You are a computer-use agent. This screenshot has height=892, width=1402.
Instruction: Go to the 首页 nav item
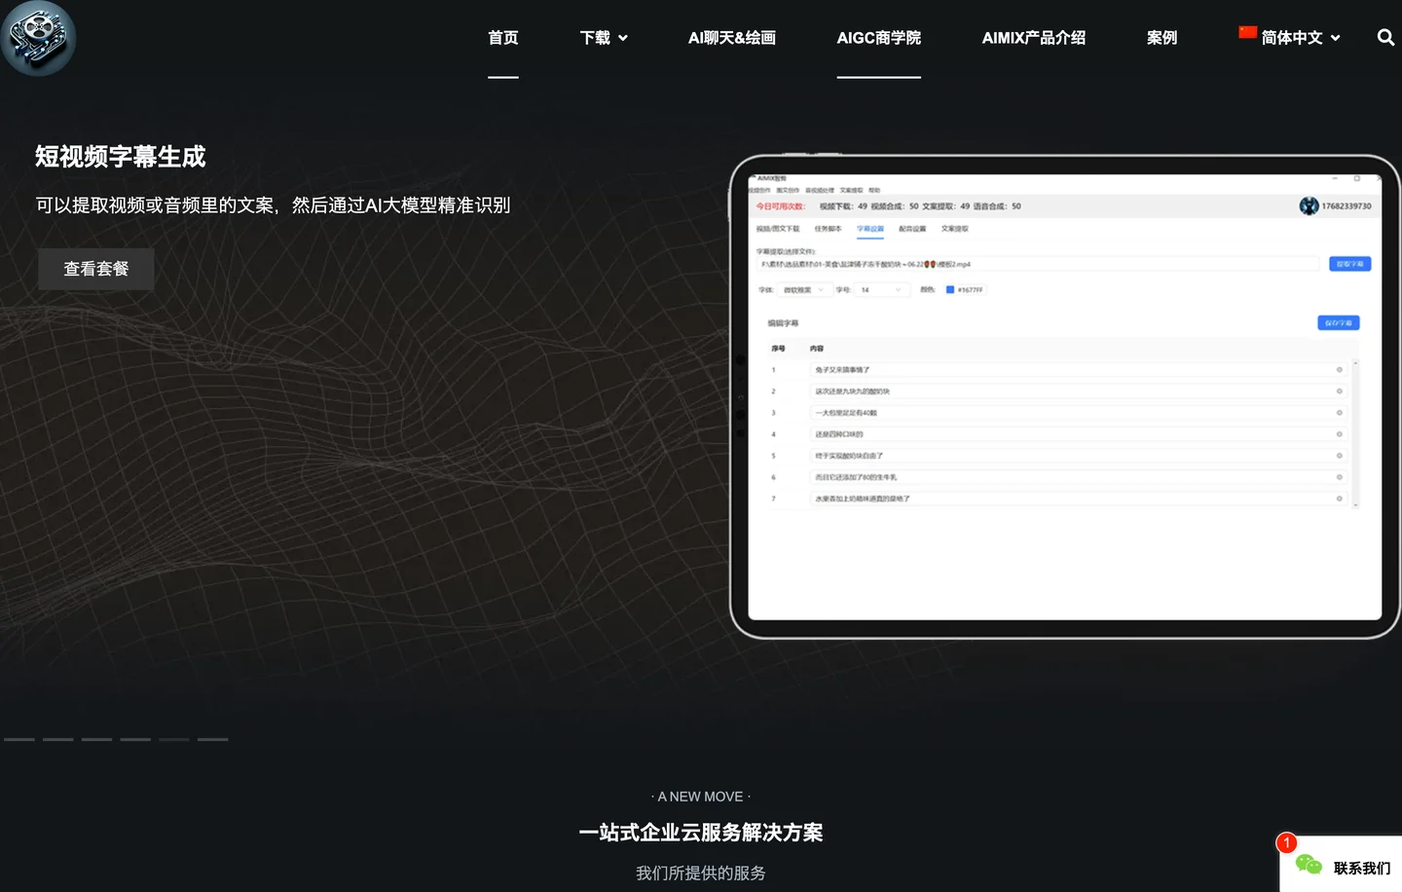click(x=503, y=38)
